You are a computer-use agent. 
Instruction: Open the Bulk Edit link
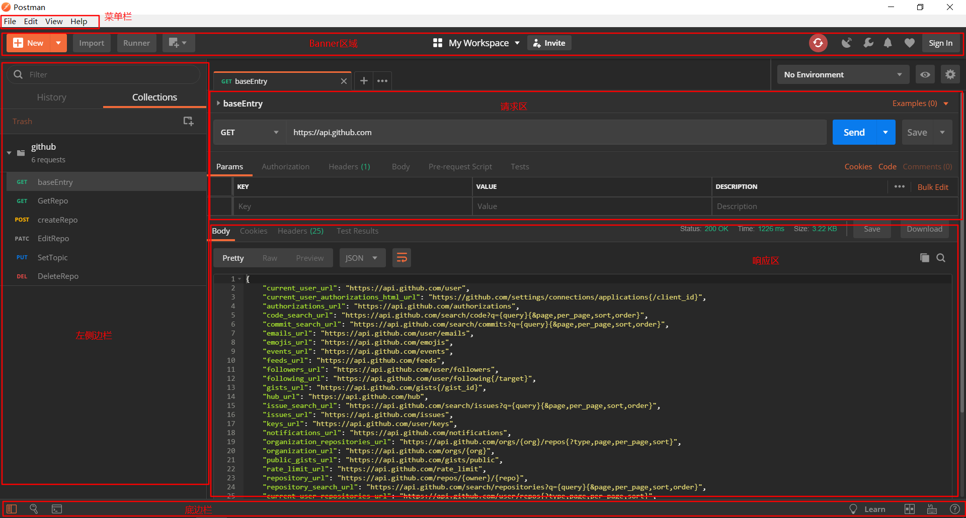[x=933, y=187]
